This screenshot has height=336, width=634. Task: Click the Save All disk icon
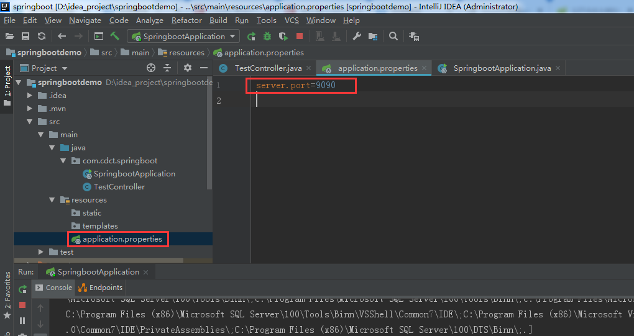tap(25, 37)
